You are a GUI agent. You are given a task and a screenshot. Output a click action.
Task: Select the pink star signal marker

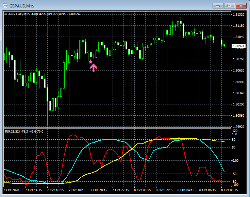pos(90,62)
